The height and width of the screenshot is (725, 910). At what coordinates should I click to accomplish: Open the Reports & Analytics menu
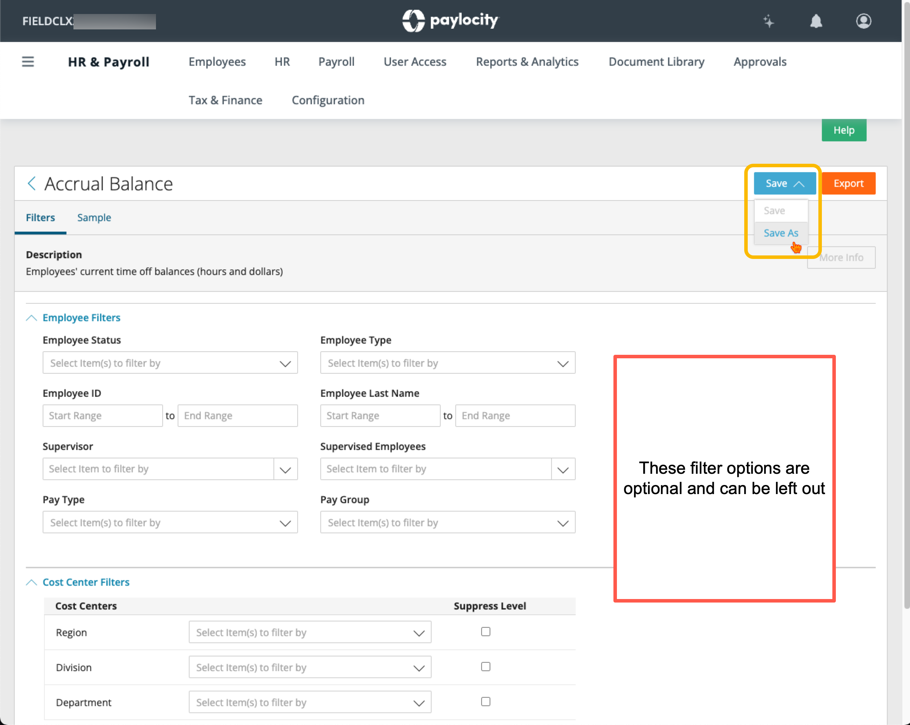coord(527,62)
